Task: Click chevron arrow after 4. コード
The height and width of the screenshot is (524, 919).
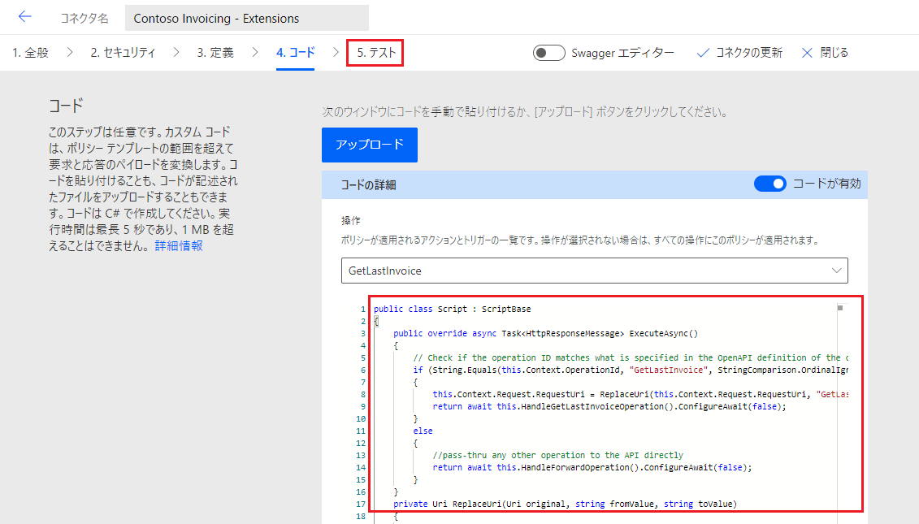Action: 335,53
